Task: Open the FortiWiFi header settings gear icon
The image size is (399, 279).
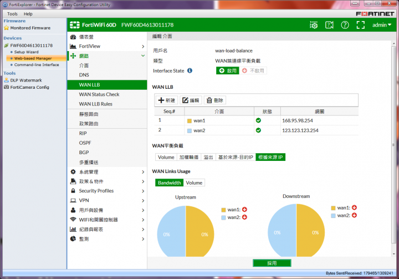Action: [x=314, y=25]
